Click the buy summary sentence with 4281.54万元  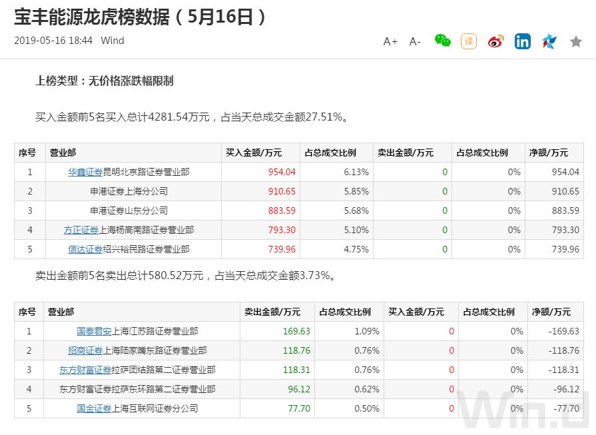pos(192,117)
